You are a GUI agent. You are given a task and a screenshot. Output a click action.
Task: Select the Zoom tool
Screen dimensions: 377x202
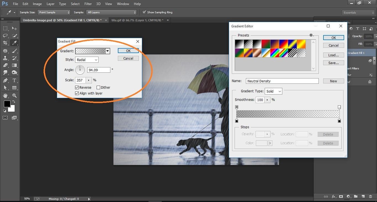(14, 96)
